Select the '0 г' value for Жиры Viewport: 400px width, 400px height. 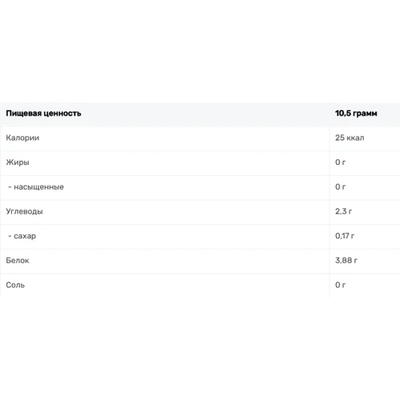click(x=340, y=162)
